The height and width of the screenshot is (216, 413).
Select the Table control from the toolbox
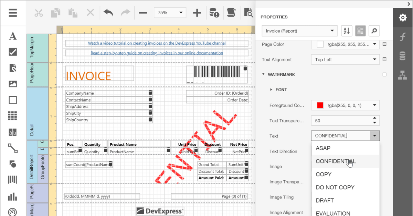13,116
